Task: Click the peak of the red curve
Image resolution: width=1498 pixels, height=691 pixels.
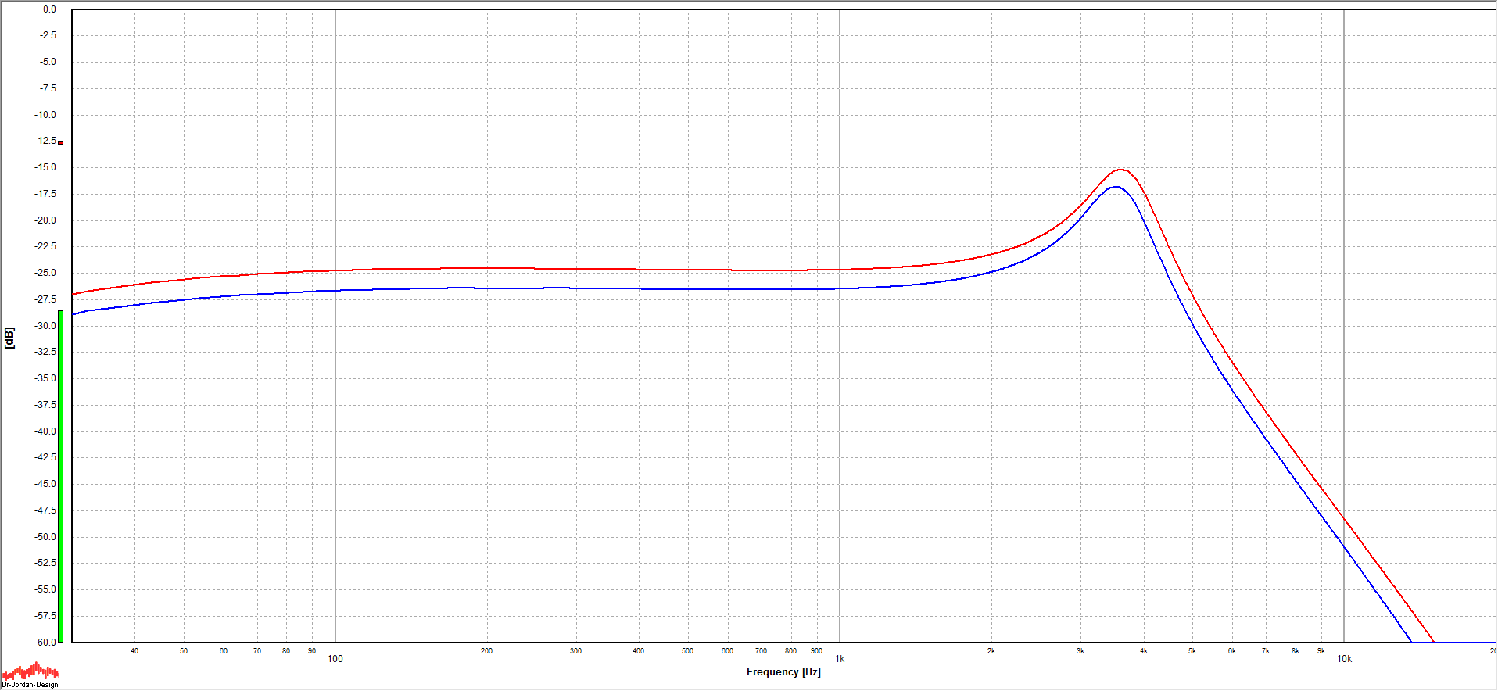Action: [1120, 170]
